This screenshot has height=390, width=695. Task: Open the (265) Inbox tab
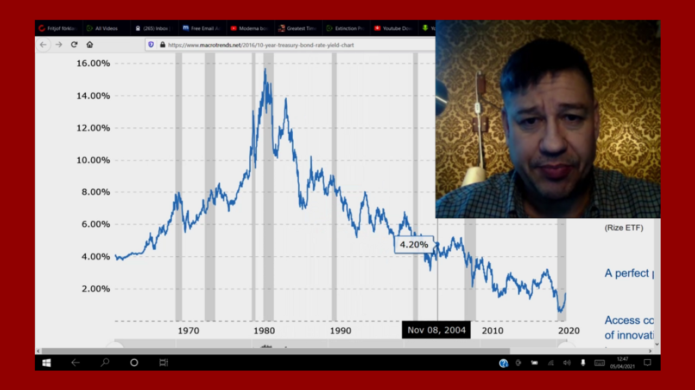click(153, 28)
